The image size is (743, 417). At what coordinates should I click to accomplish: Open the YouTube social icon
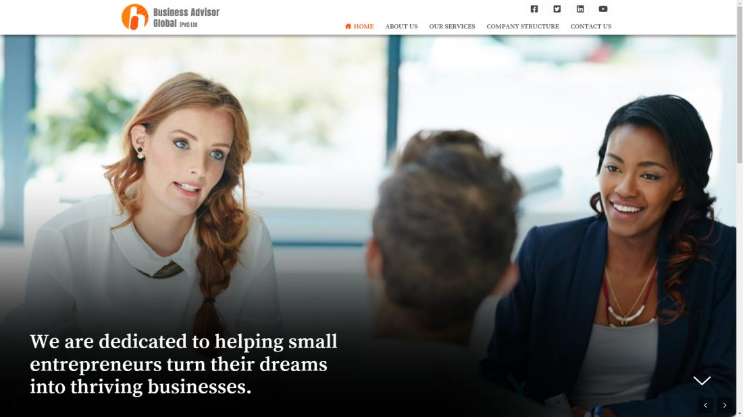coord(603,9)
